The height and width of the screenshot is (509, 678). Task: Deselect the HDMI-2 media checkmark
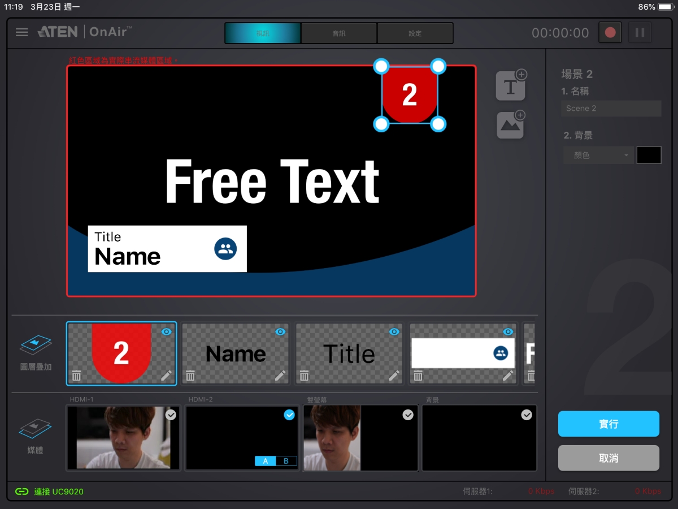(x=289, y=415)
